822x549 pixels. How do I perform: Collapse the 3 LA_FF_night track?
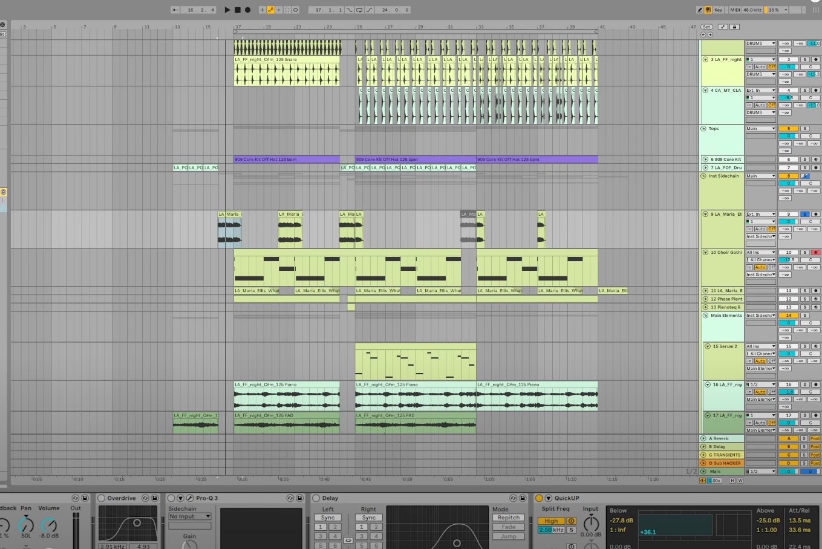(x=705, y=60)
